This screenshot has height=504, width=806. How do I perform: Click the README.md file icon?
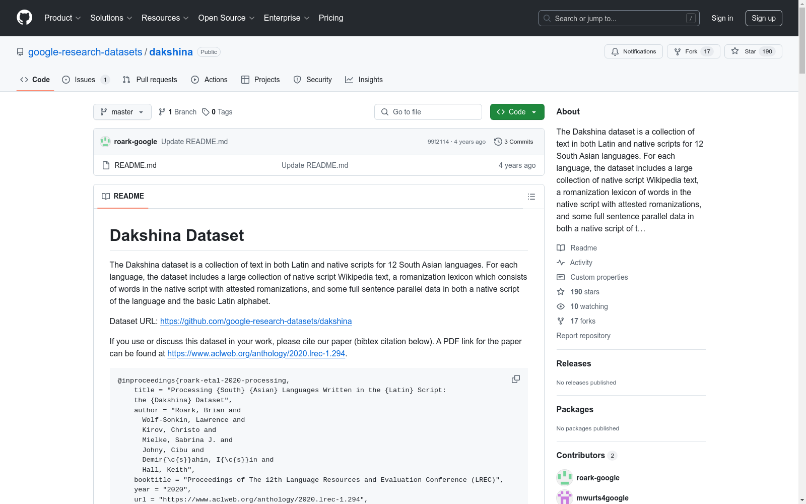(106, 165)
